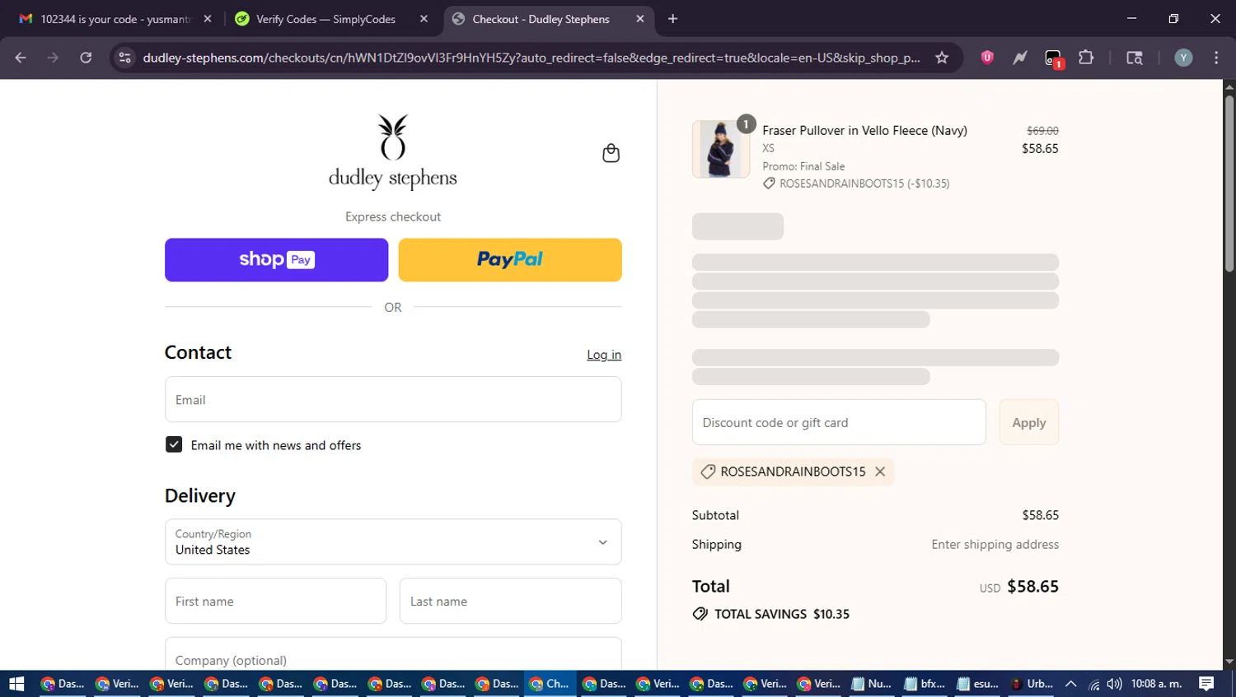The height and width of the screenshot is (697, 1236).
Task: Open the Extensions puzzle piece menu
Action: 1086,58
